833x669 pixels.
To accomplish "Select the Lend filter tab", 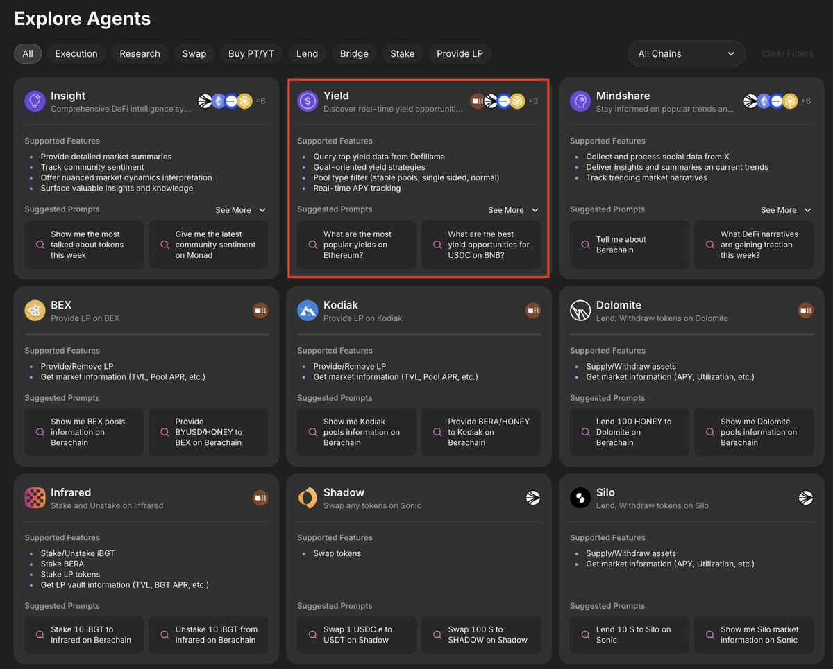I will pyautogui.click(x=307, y=53).
